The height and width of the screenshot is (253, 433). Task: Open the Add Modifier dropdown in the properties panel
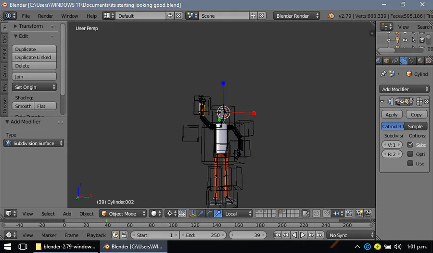point(404,89)
